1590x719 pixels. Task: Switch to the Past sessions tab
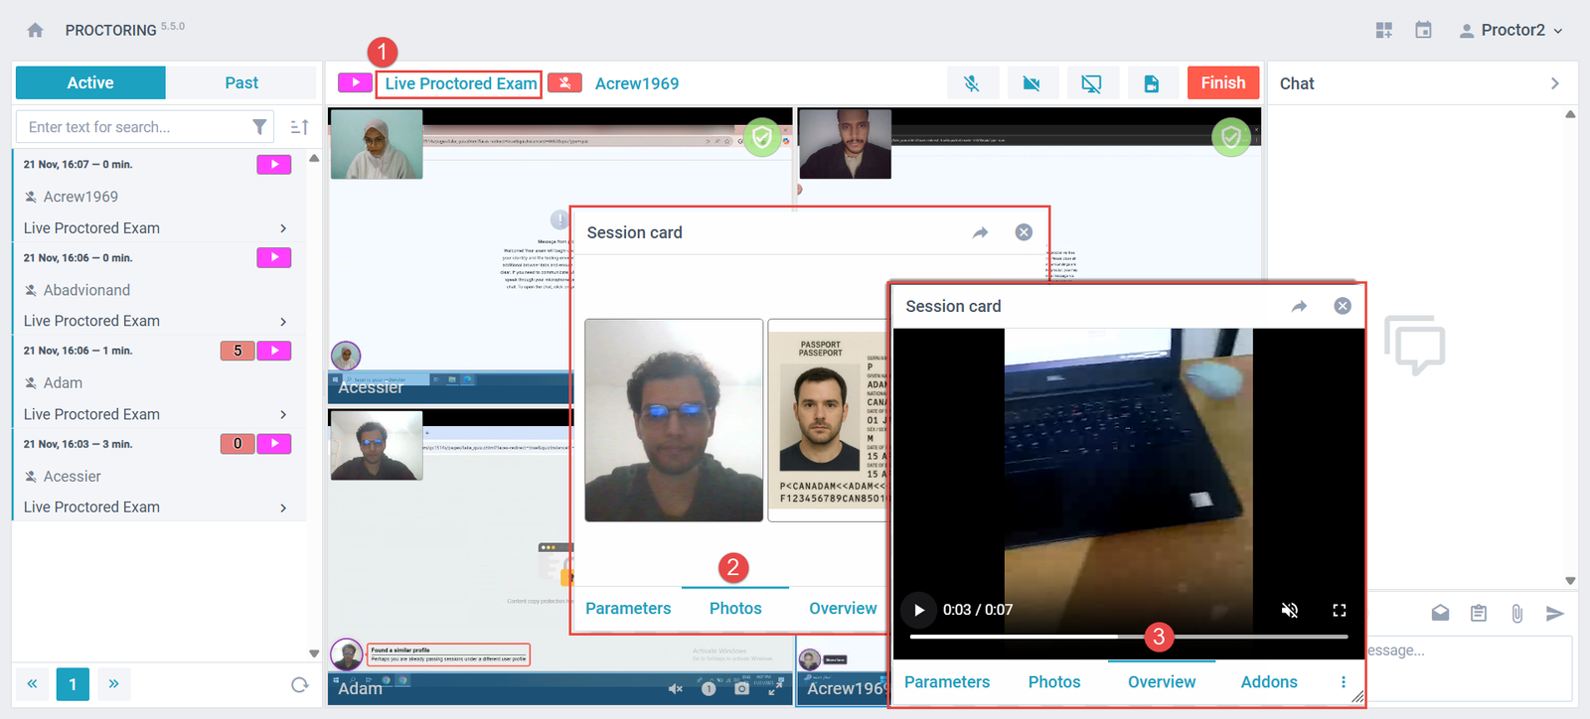tap(240, 83)
